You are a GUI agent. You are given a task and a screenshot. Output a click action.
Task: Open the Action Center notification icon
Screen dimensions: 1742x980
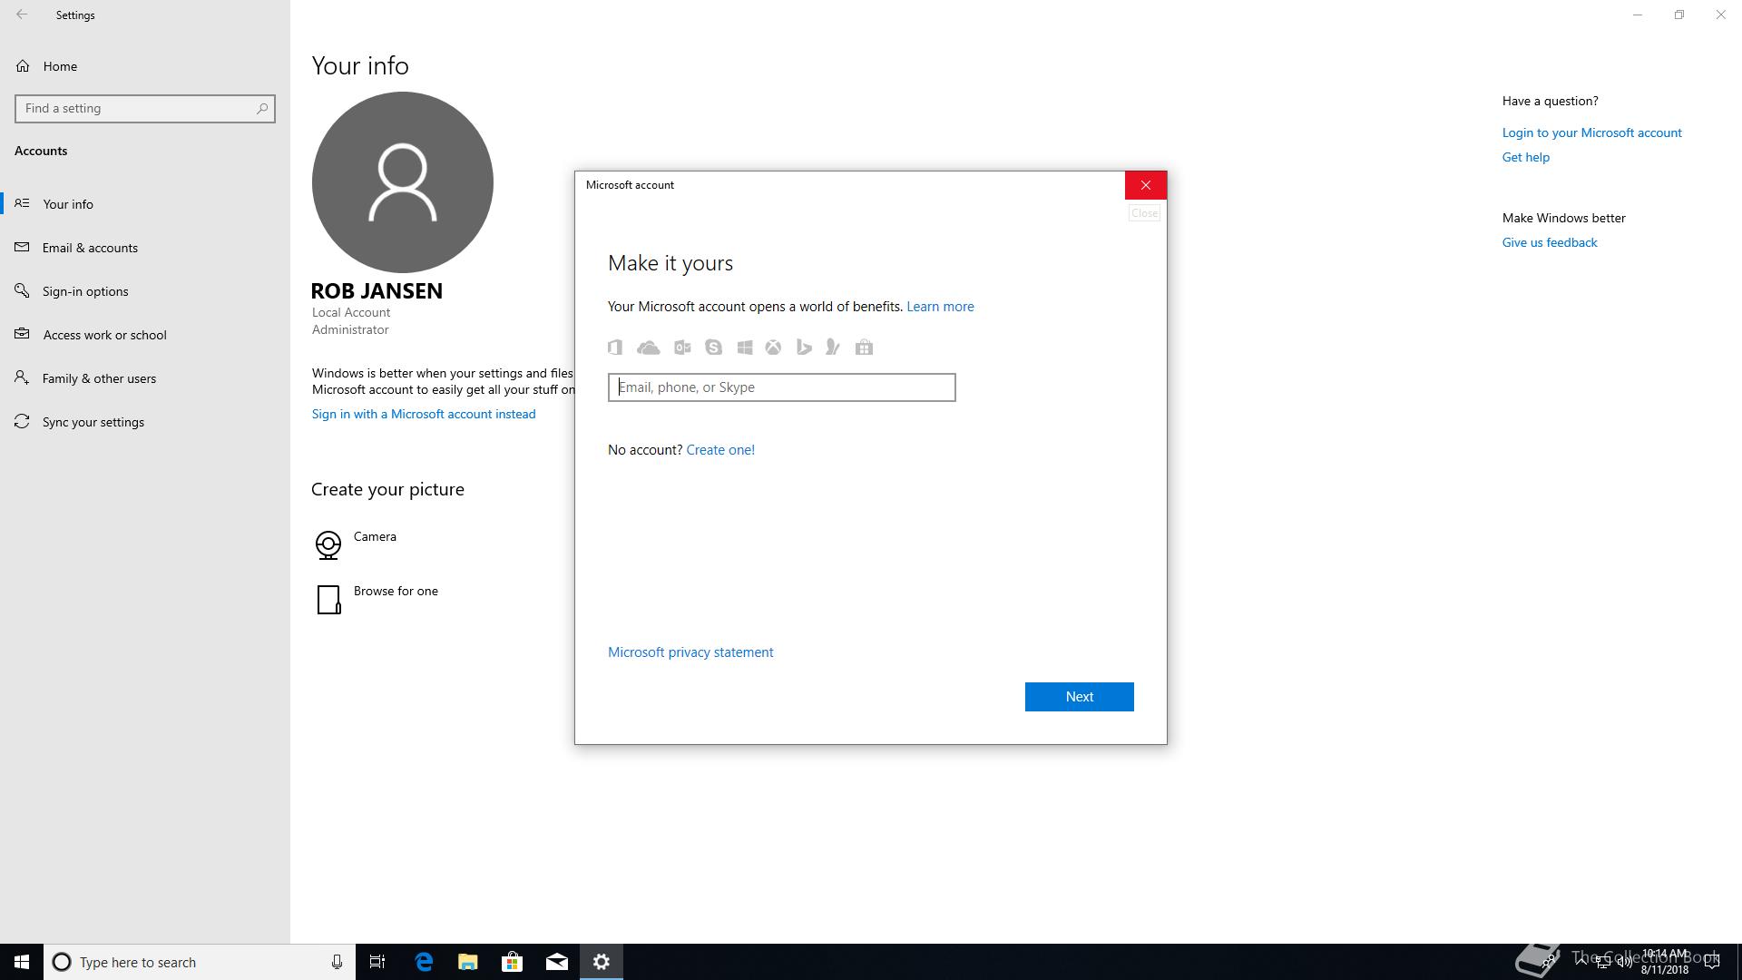(1712, 962)
